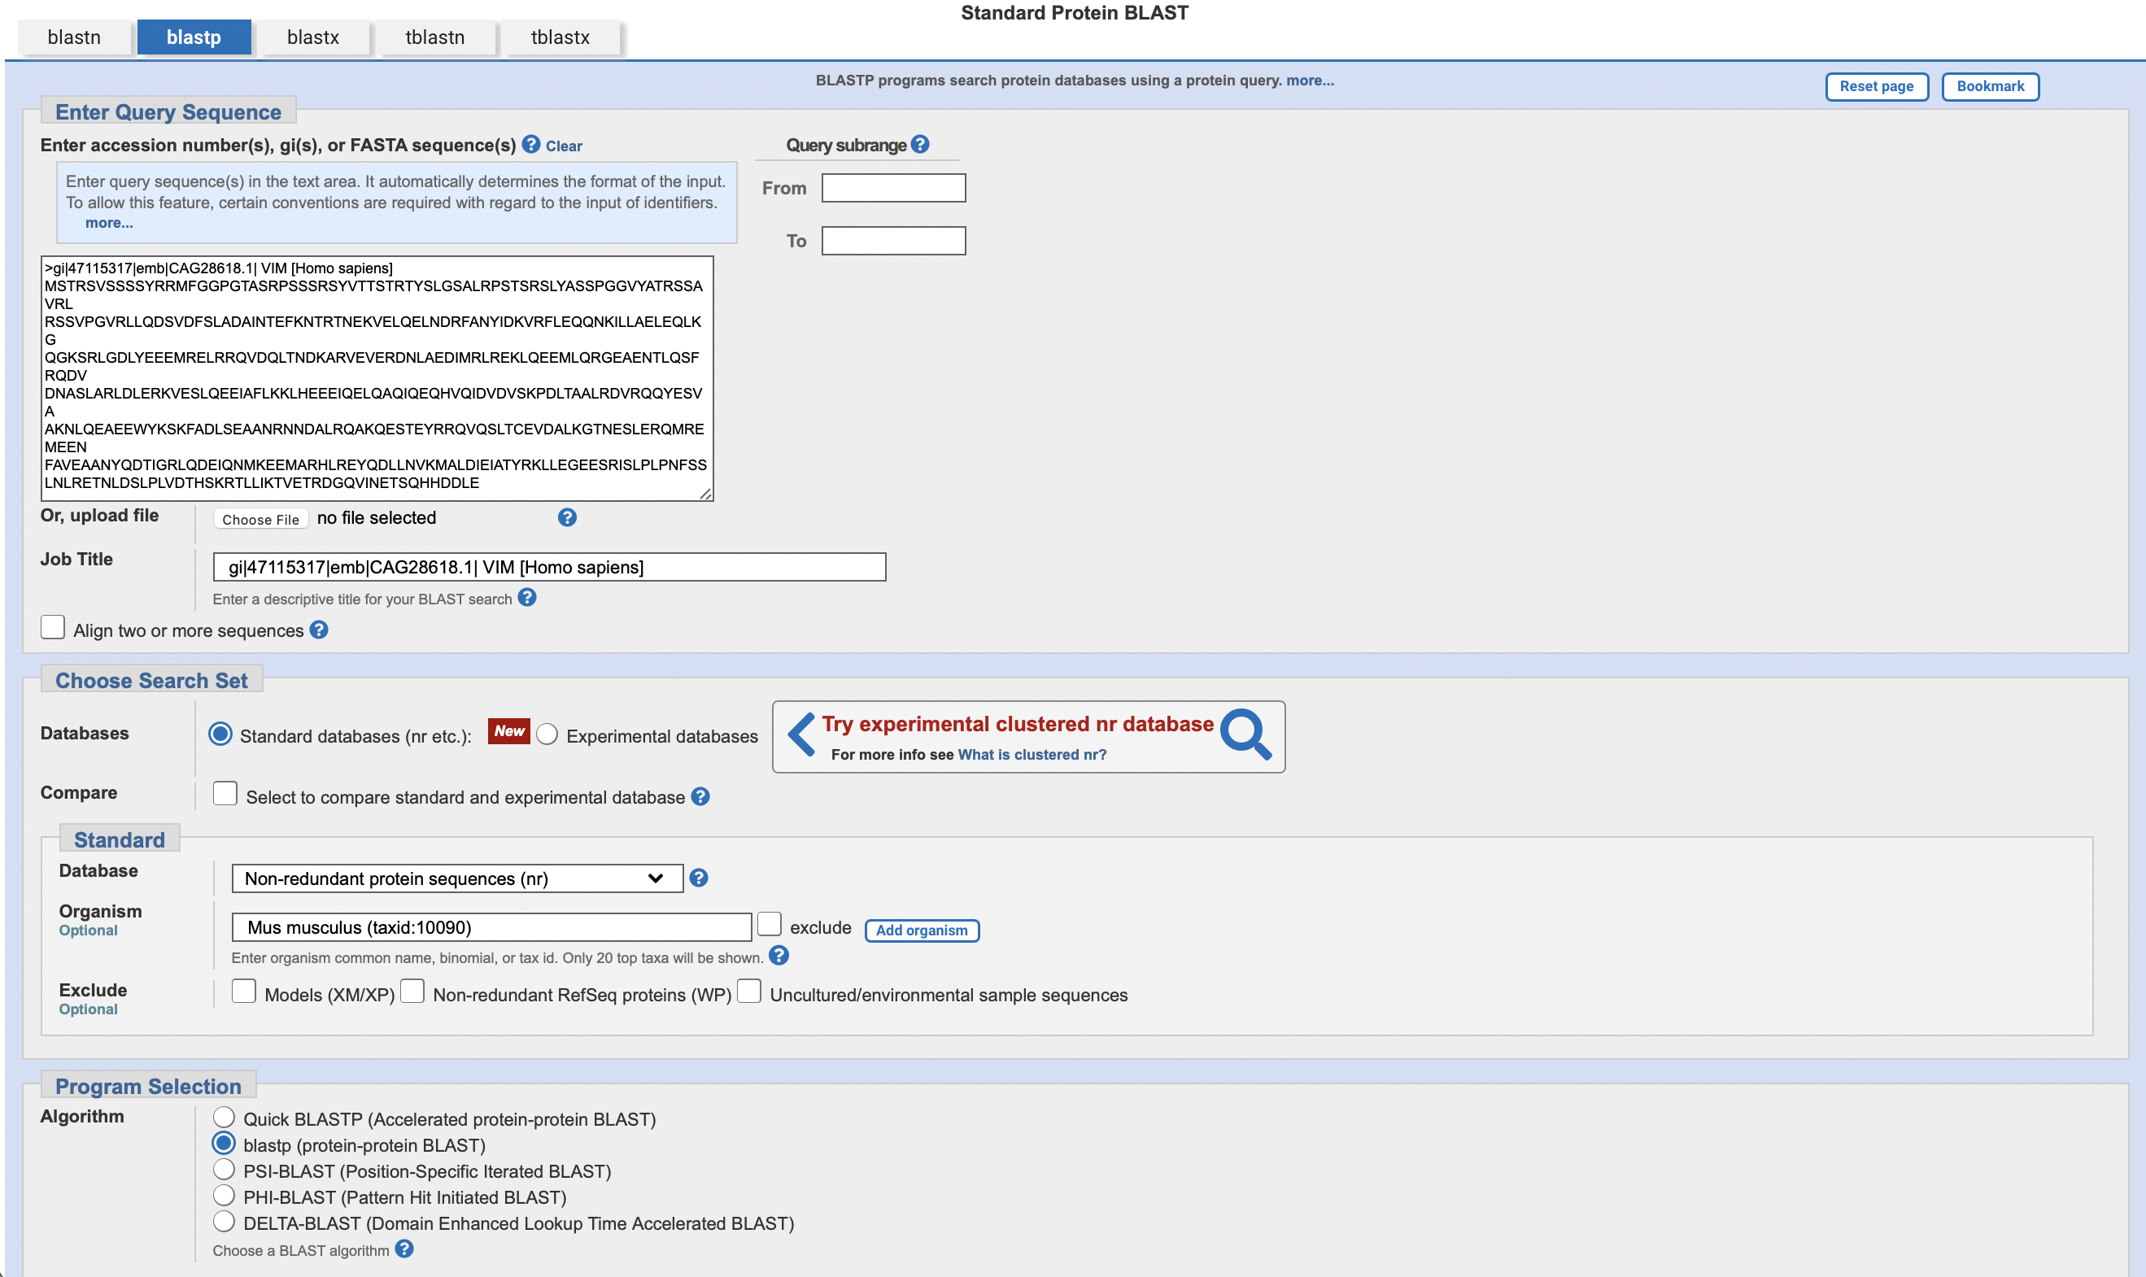Image resolution: width=2146 pixels, height=1277 pixels.
Task: Check the organism exclude checkbox
Action: 770,924
